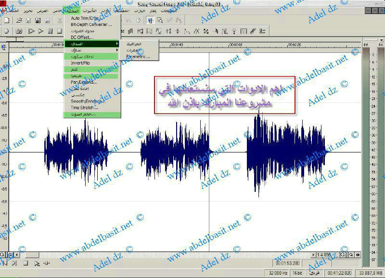Viewport: 385px width, 278px height.
Task: Click the Cut scissors icon
Action: [x=60, y=20]
